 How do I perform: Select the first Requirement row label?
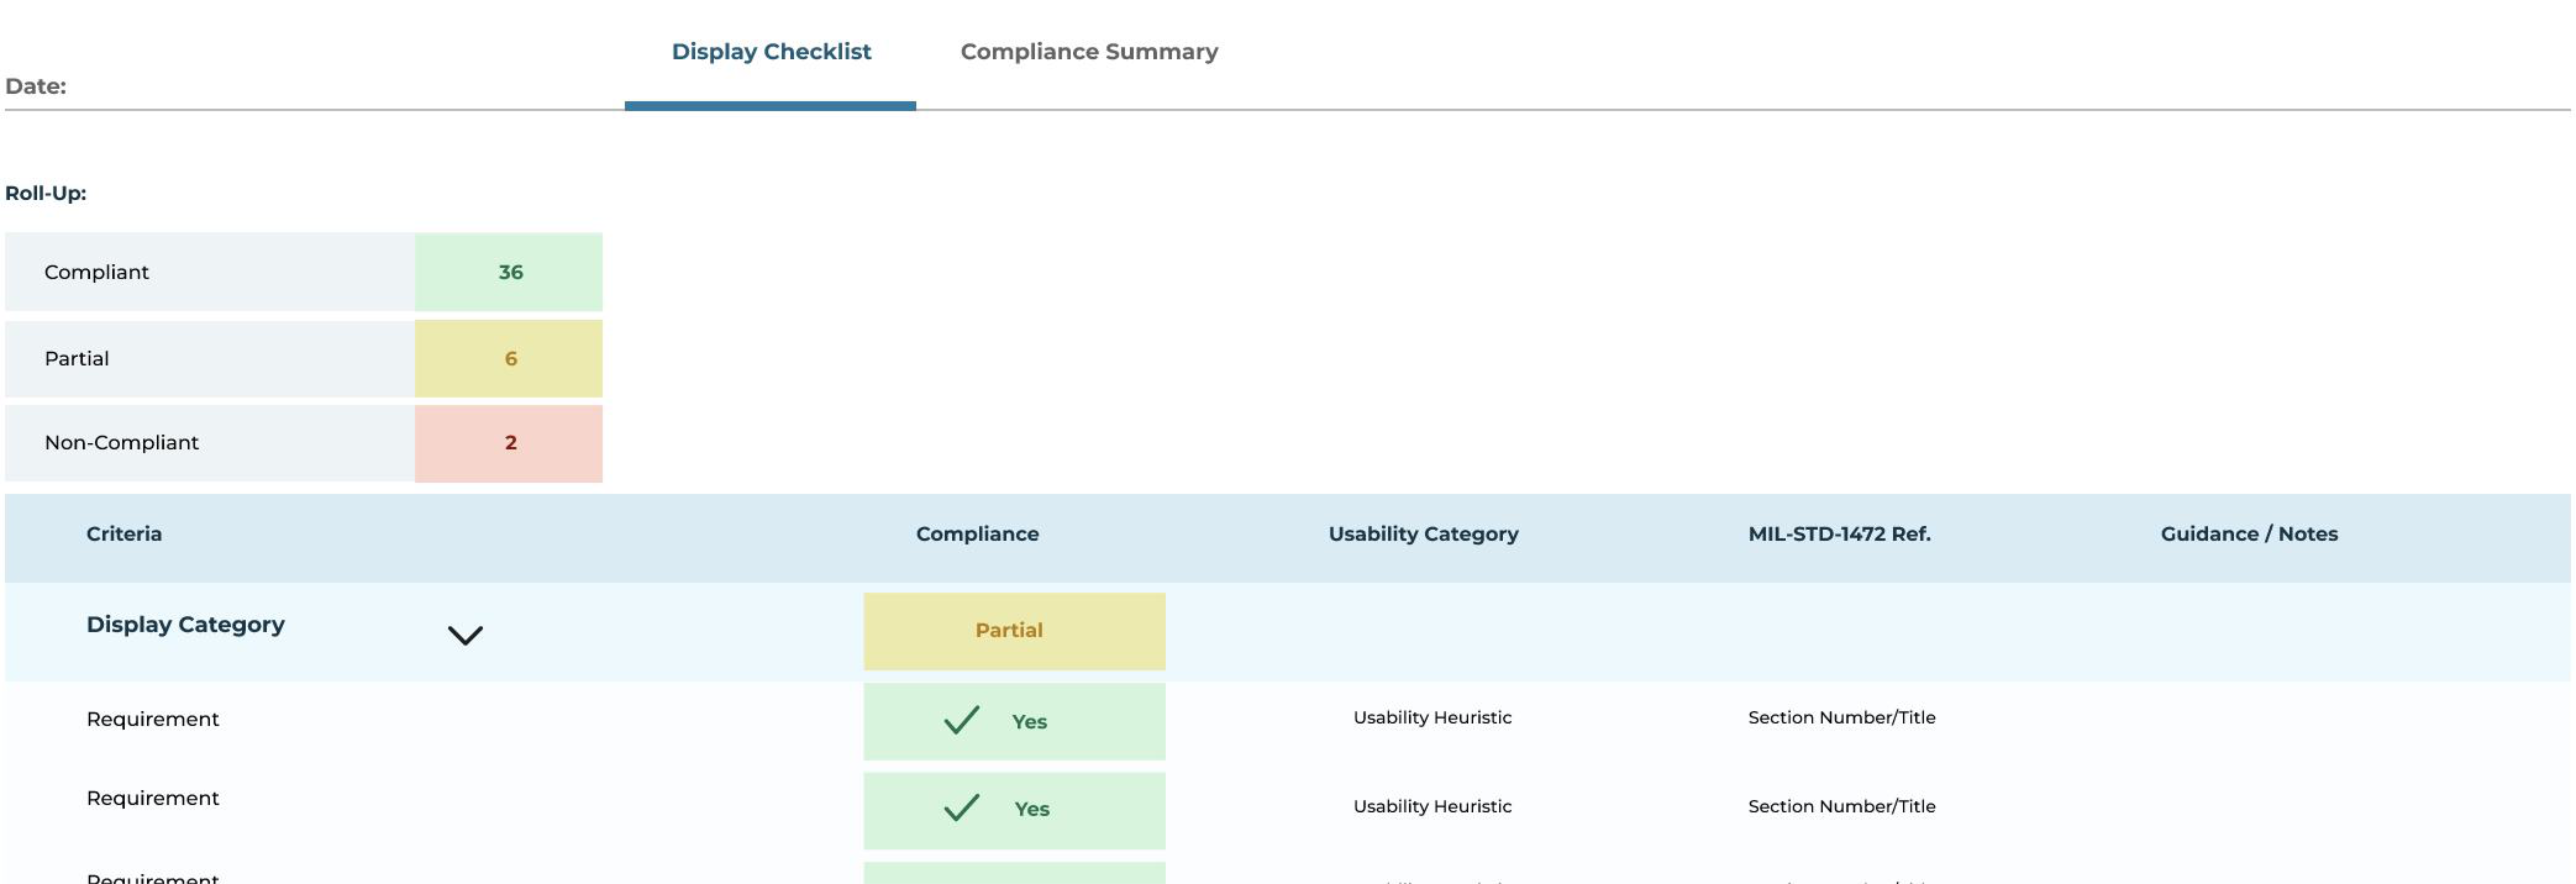(152, 719)
